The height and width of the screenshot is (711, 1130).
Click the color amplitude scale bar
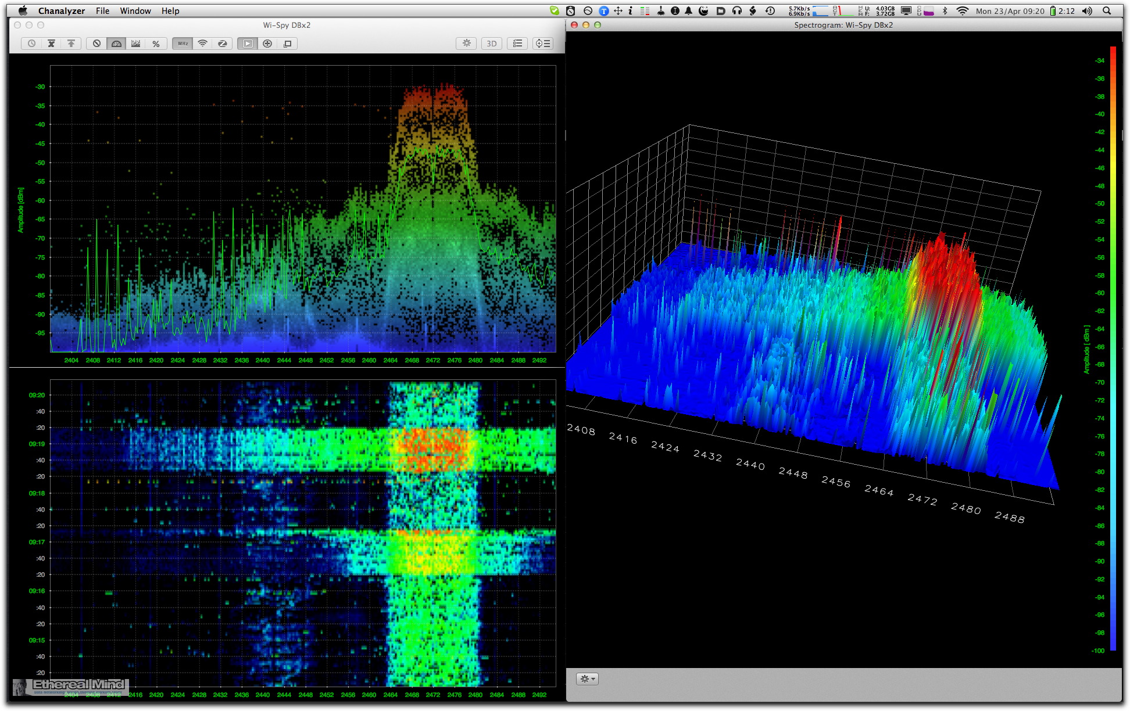pos(1113,349)
